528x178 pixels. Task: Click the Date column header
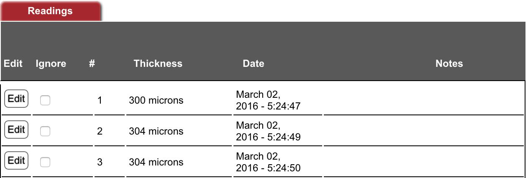point(253,64)
